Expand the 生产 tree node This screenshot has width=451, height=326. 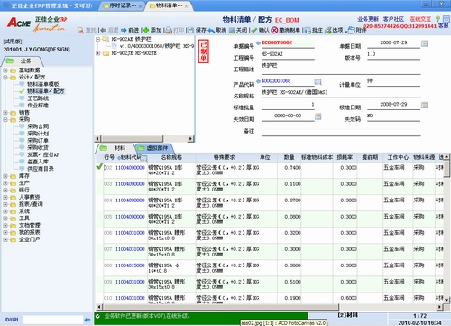pyautogui.click(x=5, y=183)
